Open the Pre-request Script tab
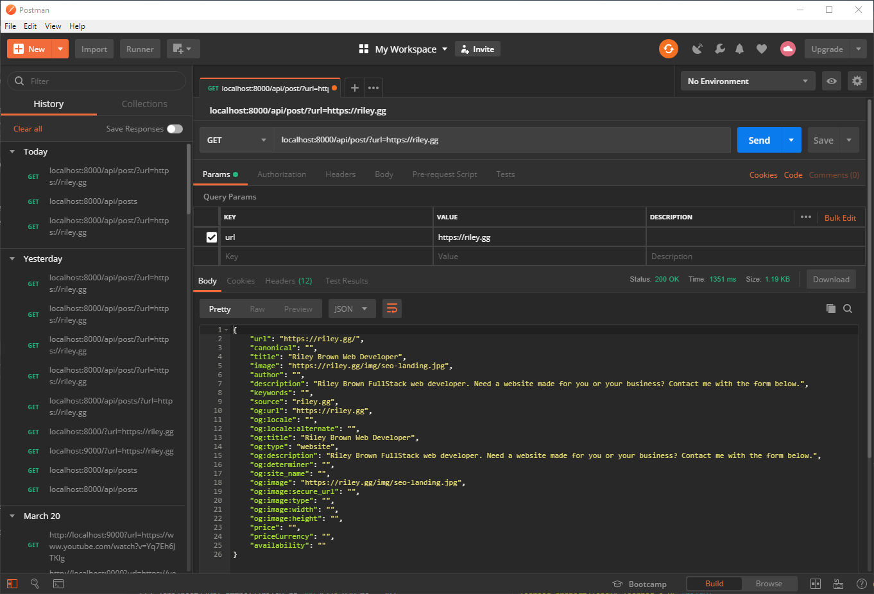 (x=445, y=174)
